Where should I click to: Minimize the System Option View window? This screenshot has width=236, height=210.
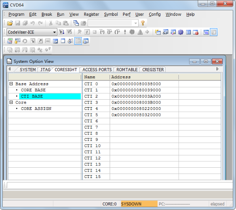point(194,61)
